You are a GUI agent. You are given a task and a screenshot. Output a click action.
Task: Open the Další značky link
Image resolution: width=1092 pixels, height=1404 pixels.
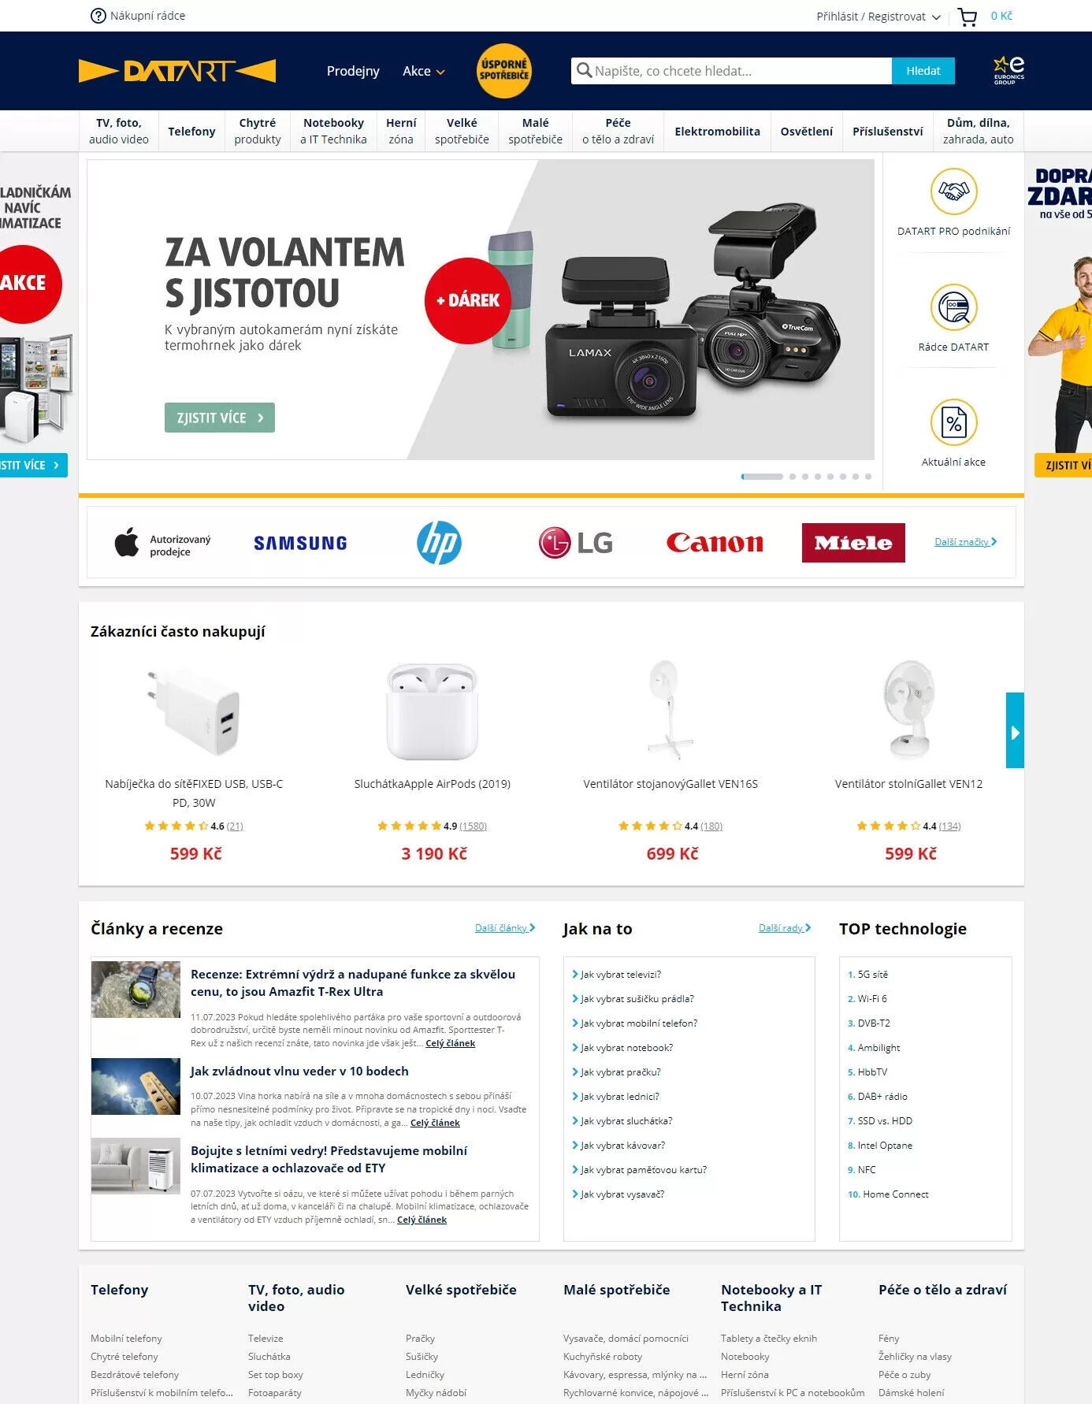point(965,542)
